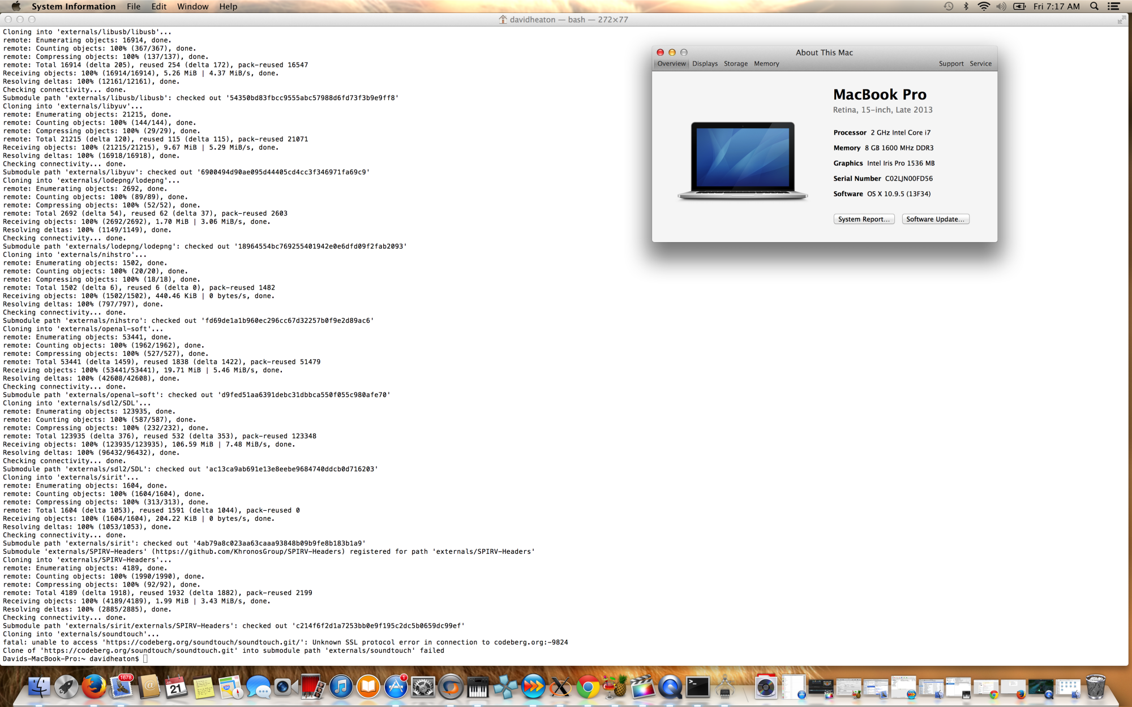This screenshot has width=1132, height=707.
Task: Open the Service link
Action: [x=980, y=64]
